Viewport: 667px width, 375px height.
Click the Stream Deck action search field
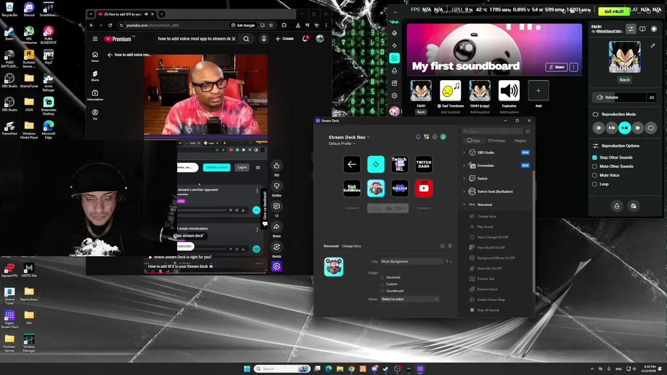pos(493,131)
